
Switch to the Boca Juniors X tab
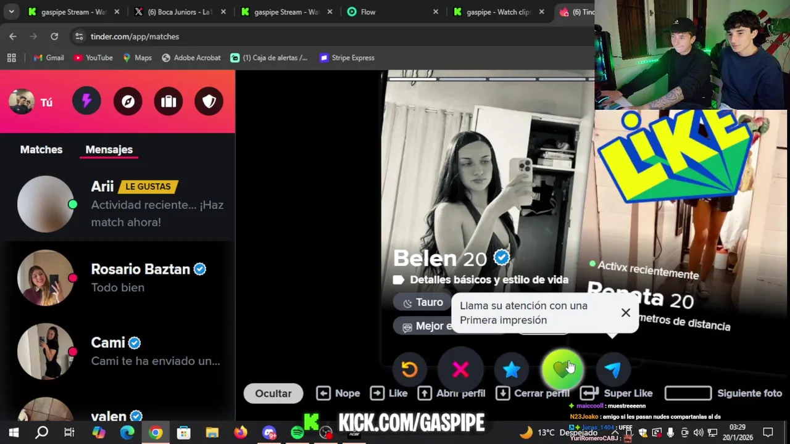coord(179,12)
